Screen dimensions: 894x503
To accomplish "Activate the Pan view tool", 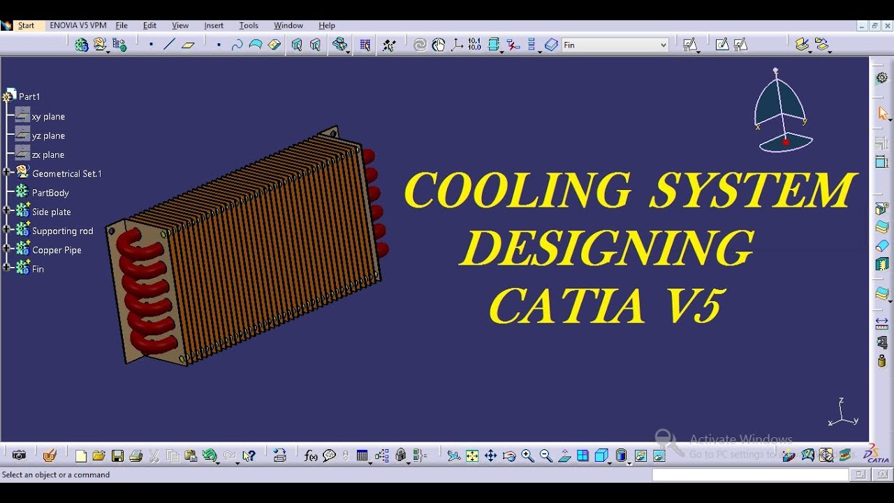I will (x=491, y=456).
